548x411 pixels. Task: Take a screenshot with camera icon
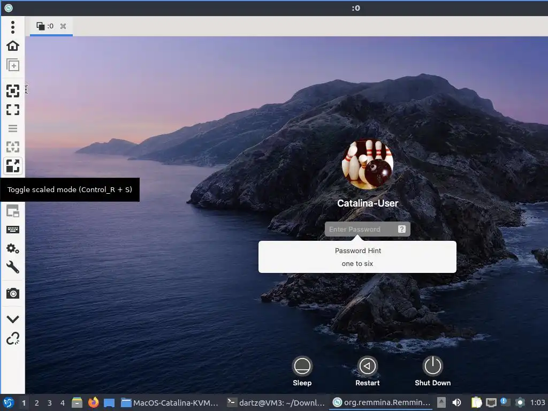click(13, 294)
